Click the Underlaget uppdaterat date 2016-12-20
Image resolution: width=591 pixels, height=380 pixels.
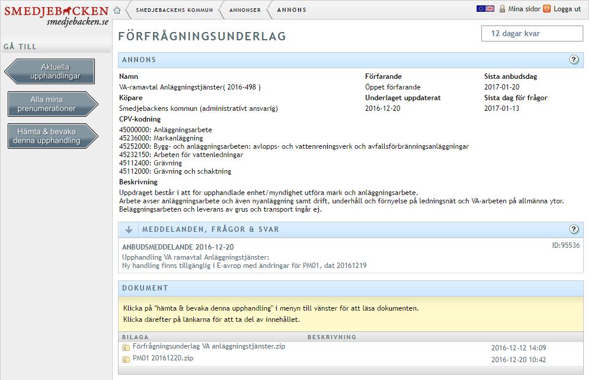382,108
